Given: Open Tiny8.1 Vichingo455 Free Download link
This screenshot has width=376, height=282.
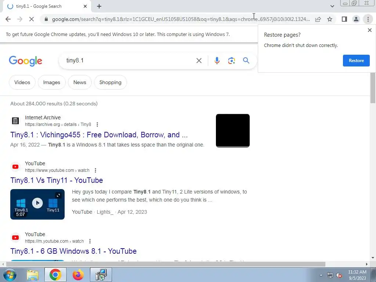Looking at the screenshot, I should point(99,135).
